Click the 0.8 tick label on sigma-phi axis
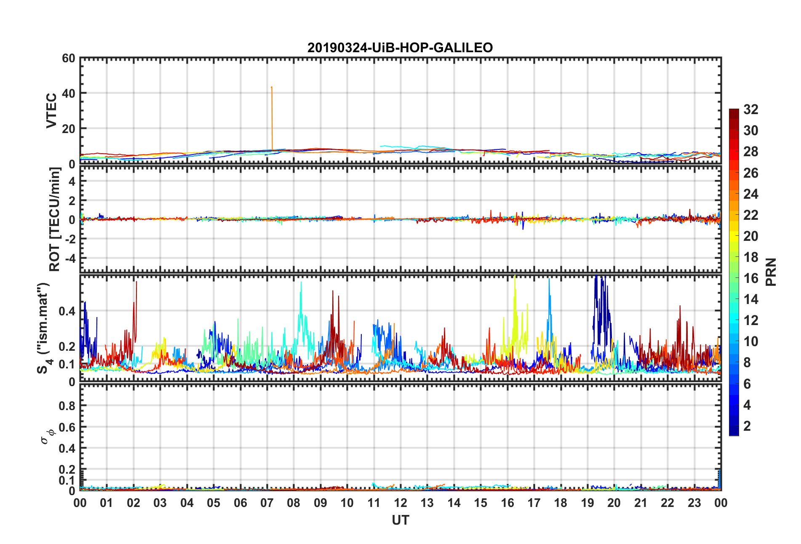This screenshot has width=801, height=544. click(67, 406)
